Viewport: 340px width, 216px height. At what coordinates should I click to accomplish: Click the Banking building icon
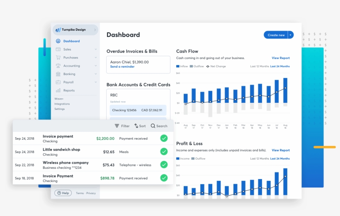coord(58,74)
